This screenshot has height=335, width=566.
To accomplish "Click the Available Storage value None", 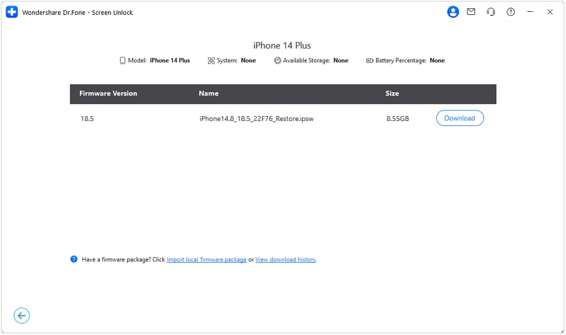I will [x=341, y=61].
